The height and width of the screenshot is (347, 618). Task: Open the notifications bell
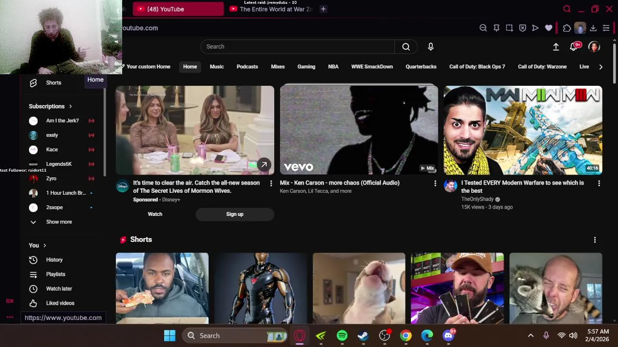tap(574, 47)
